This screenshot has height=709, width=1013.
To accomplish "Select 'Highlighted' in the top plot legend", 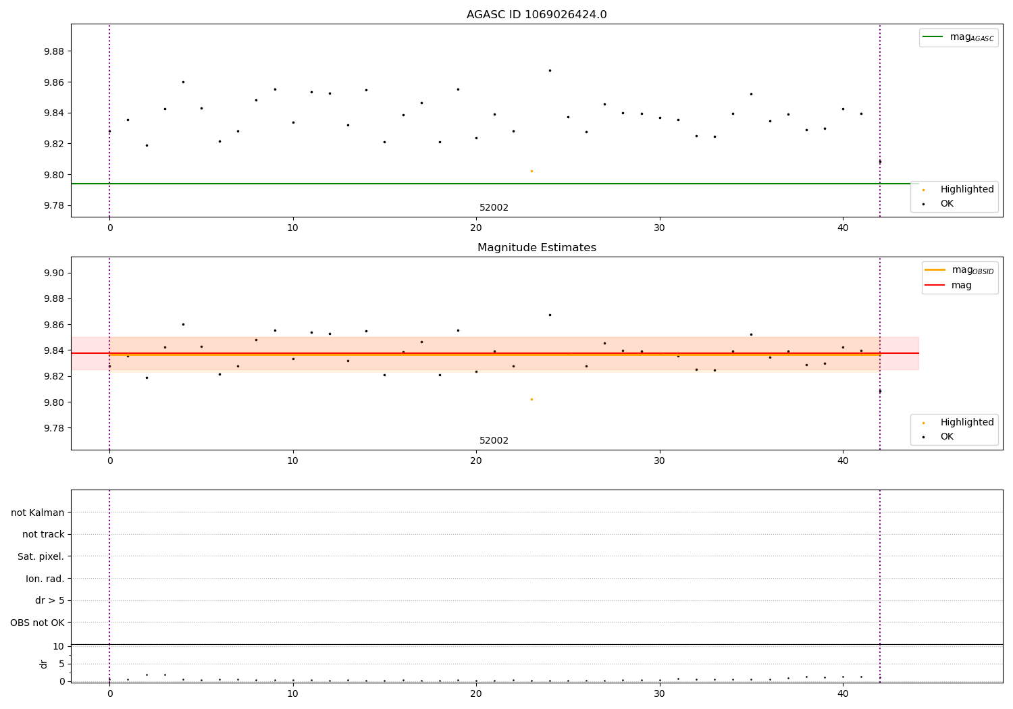I will (x=967, y=189).
